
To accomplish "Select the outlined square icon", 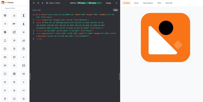I will click(14, 99).
